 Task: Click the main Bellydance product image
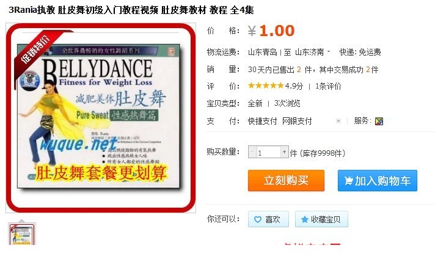(101, 118)
